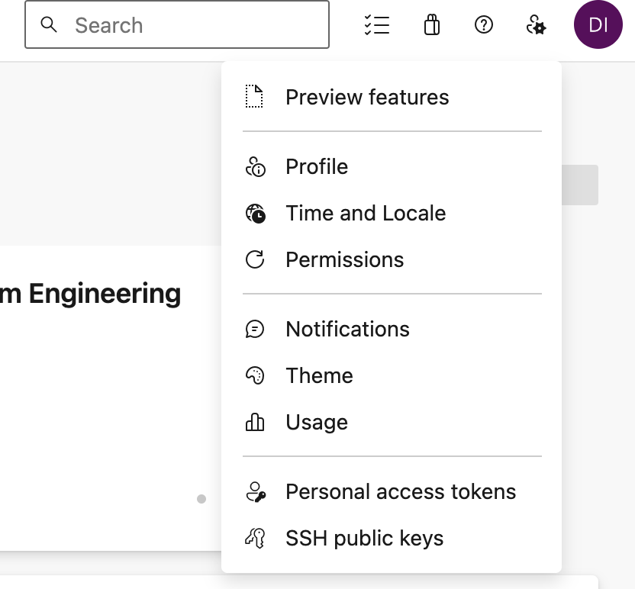635x589 pixels.
Task: Select Profile from the menu
Action: (392, 167)
